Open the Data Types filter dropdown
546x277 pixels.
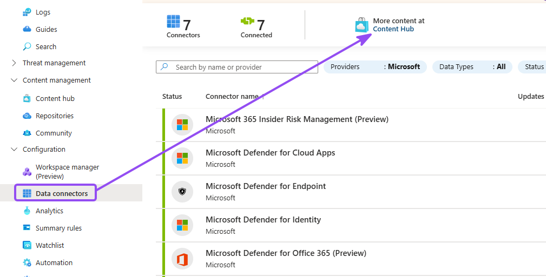click(x=472, y=67)
